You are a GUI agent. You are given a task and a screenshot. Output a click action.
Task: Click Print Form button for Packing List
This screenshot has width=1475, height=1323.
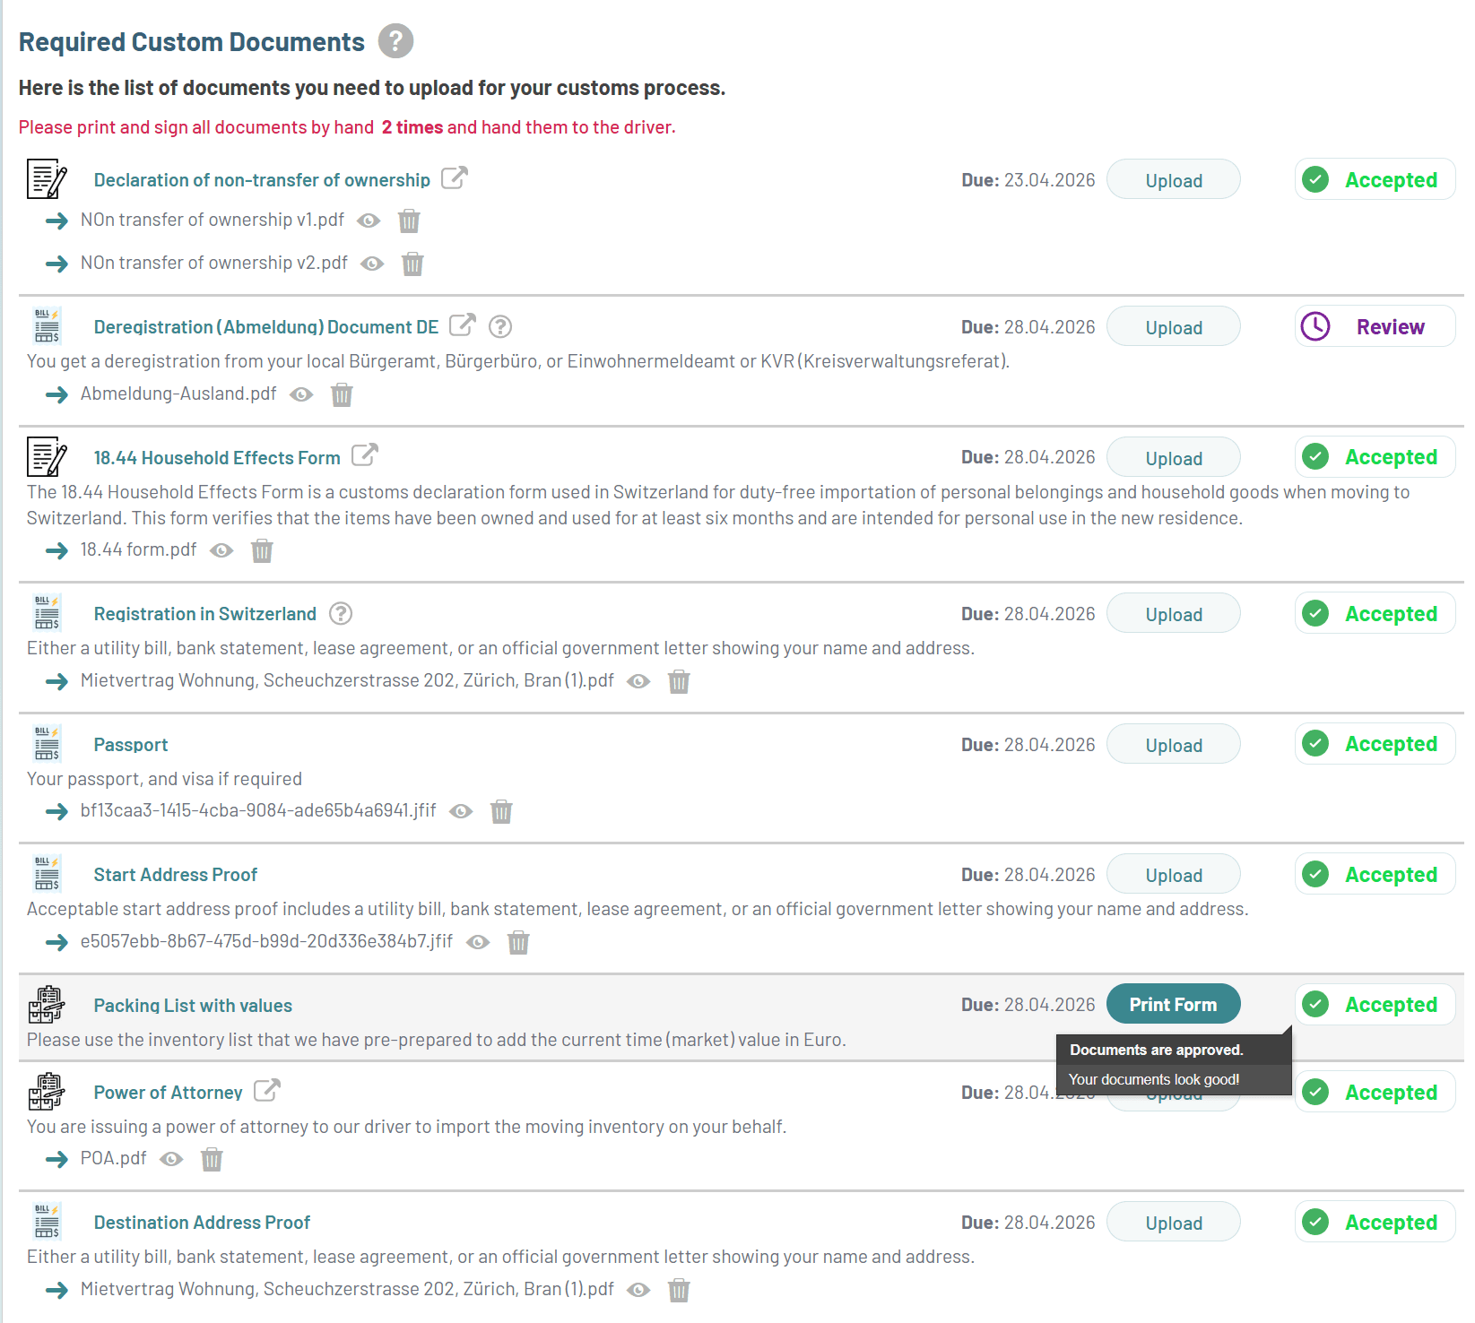(x=1174, y=1004)
